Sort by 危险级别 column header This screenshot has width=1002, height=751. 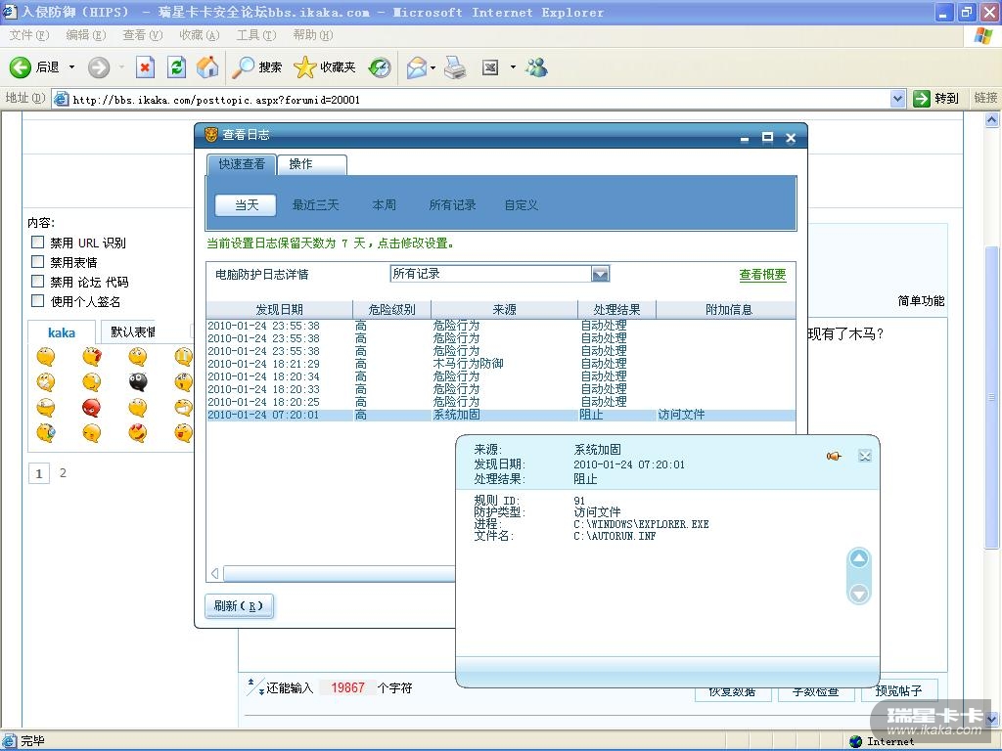tap(391, 309)
